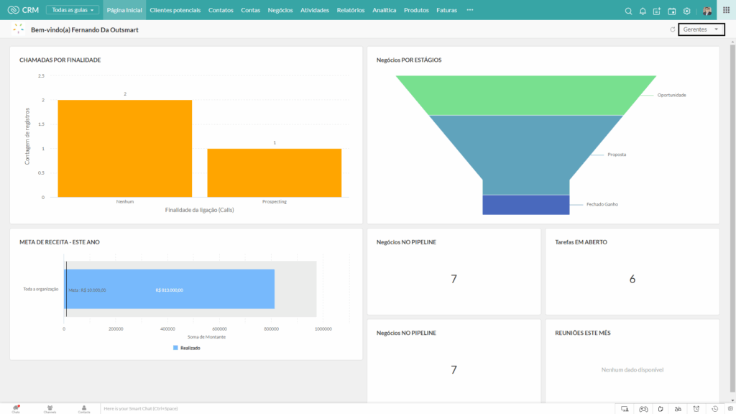Screen dimensions: 736x414
Task: Open the Clientes potenciais tab
Action: [175, 10]
